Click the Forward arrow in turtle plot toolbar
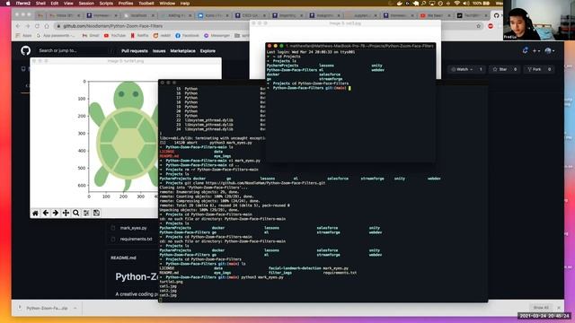Viewport: 575px width, 323px height. (x=56, y=213)
